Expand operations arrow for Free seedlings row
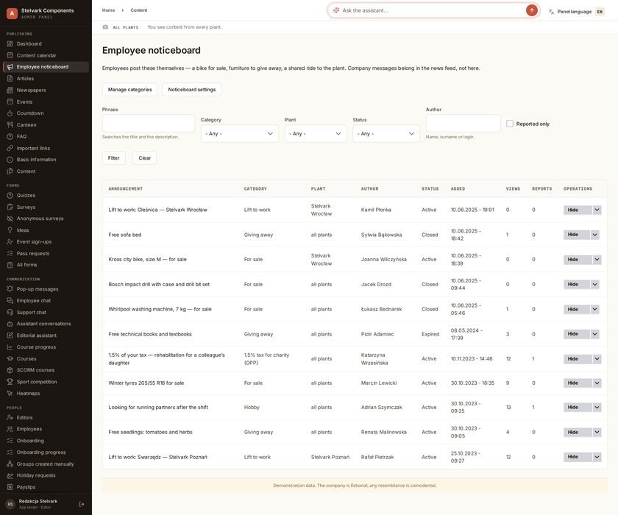 (x=597, y=433)
